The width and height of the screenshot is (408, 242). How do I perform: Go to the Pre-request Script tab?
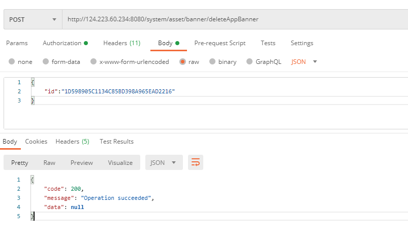[x=219, y=43]
